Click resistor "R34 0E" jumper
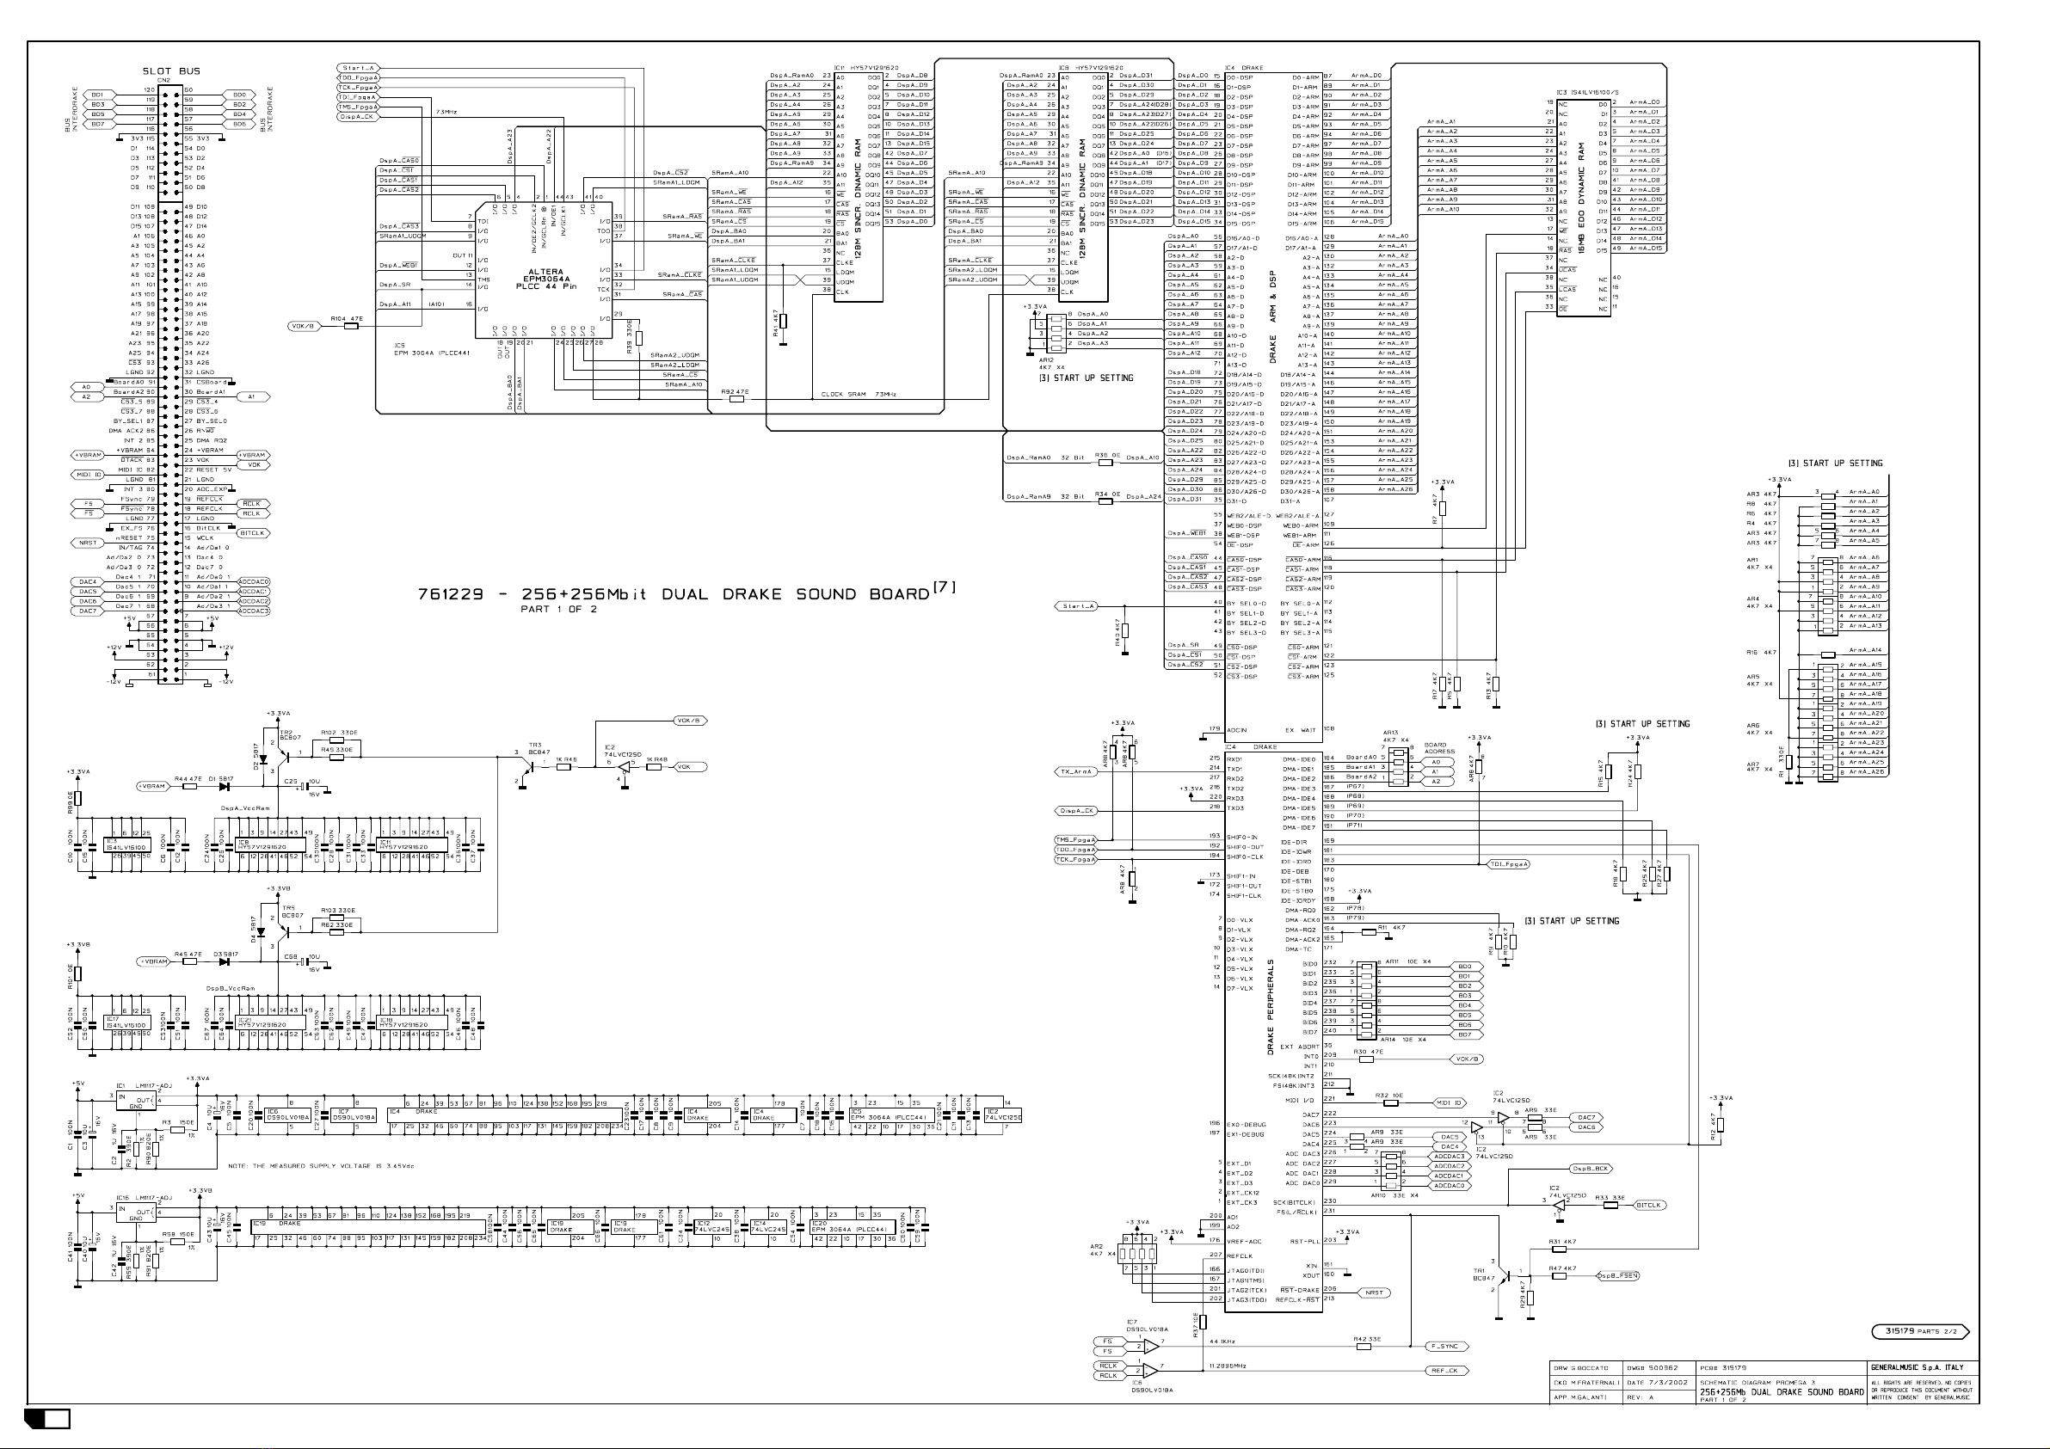2050x1449 pixels. click(x=1105, y=500)
